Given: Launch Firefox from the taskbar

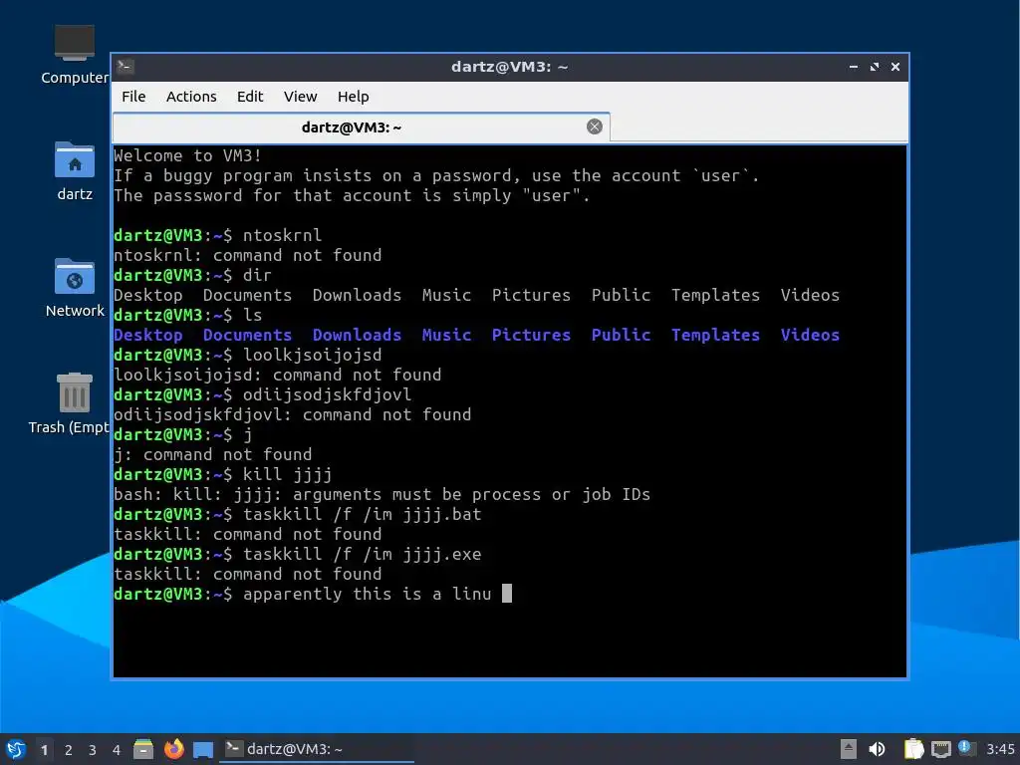Looking at the screenshot, I should (173, 749).
